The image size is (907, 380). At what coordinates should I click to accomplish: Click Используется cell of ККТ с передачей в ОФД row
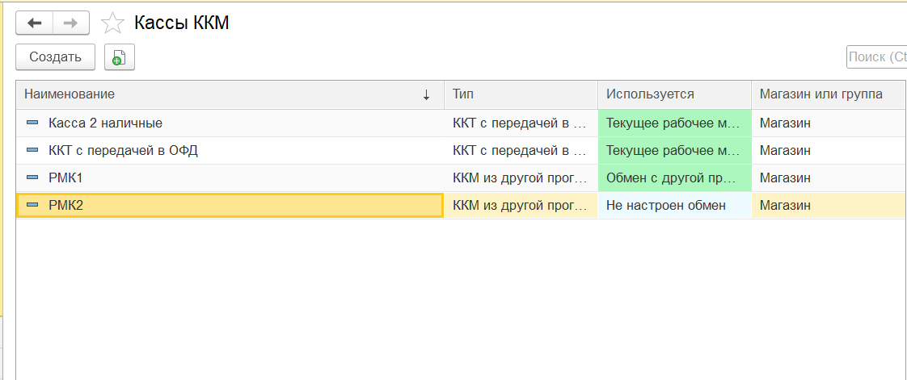[675, 150]
